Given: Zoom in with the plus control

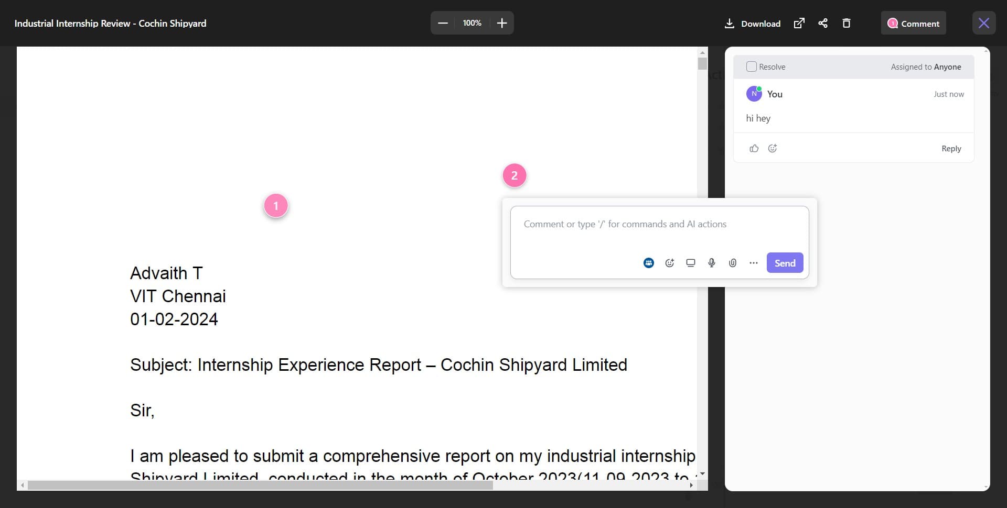Looking at the screenshot, I should [x=501, y=23].
